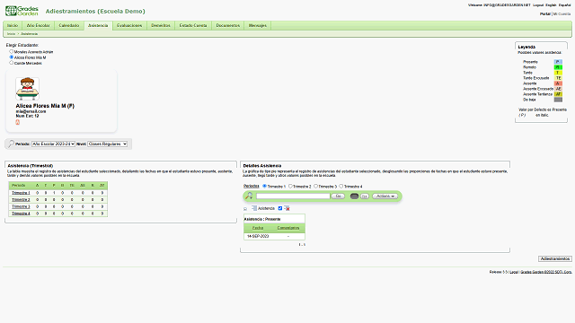575x323 pixels.
Task: Expand the Actions menu button
Action: click(385, 196)
